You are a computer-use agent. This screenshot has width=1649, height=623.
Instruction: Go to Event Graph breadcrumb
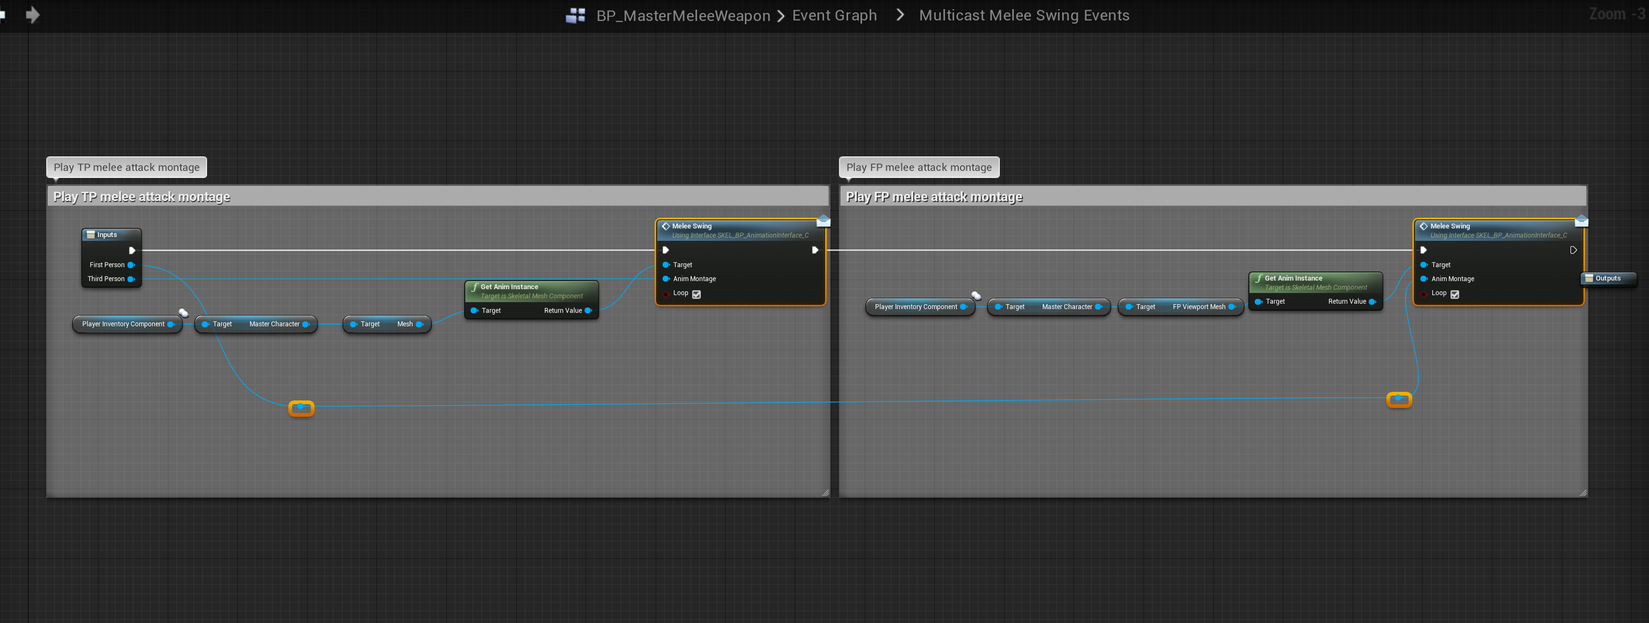tap(834, 16)
